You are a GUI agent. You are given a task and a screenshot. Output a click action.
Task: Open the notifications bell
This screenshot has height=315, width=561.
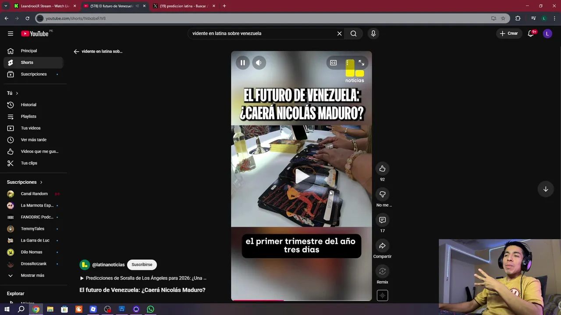coord(531,33)
